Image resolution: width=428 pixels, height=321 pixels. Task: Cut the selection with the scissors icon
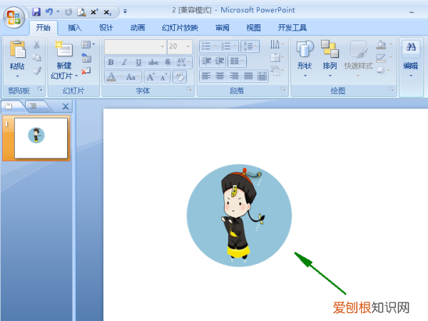(36, 44)
